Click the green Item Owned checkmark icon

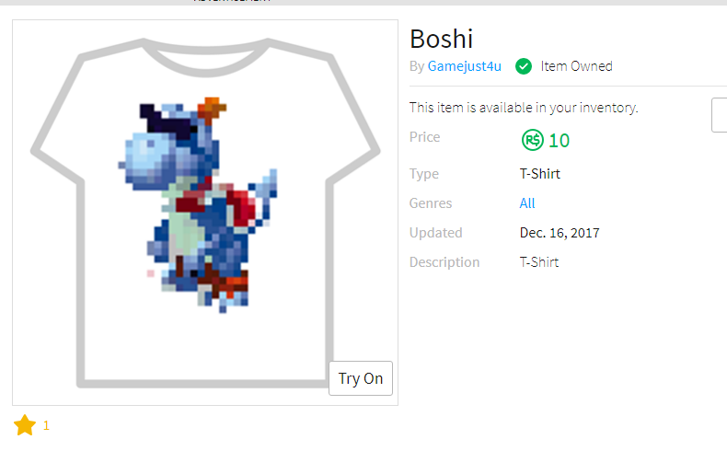pyautogui.click(x=524, y=66)
